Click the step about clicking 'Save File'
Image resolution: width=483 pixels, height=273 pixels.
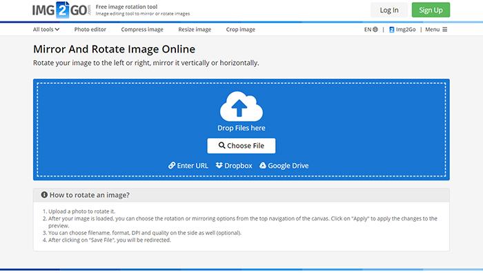coord(109,240)
